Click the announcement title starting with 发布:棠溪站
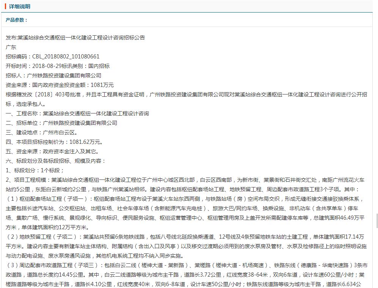 [75, 38]
